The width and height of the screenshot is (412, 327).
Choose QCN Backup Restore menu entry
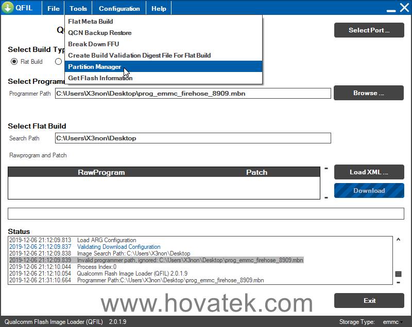(x=163, y=33)
